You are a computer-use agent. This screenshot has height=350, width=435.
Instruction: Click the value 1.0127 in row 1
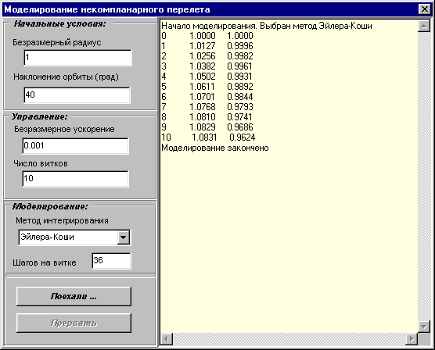point(203,46)
